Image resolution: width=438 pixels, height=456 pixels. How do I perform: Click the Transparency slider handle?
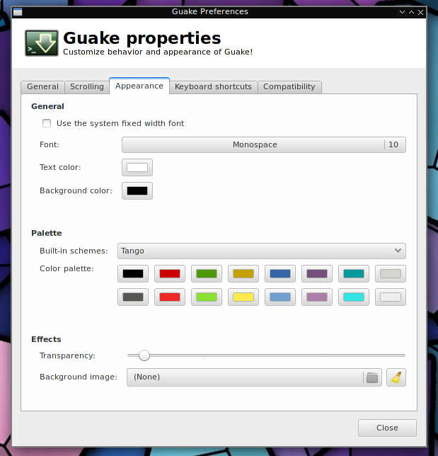coord(144,355)
